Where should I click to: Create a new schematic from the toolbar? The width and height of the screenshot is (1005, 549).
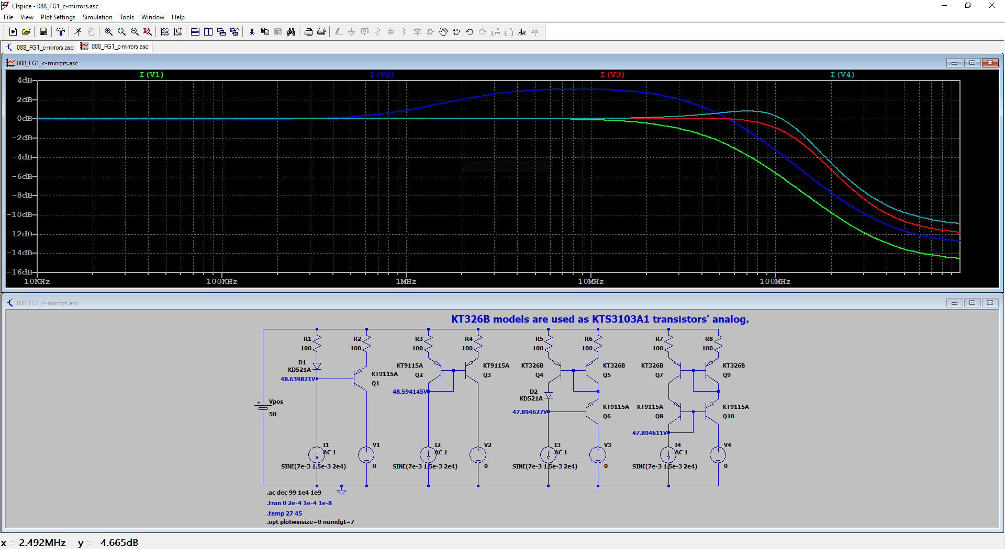(x=13, y=32)
